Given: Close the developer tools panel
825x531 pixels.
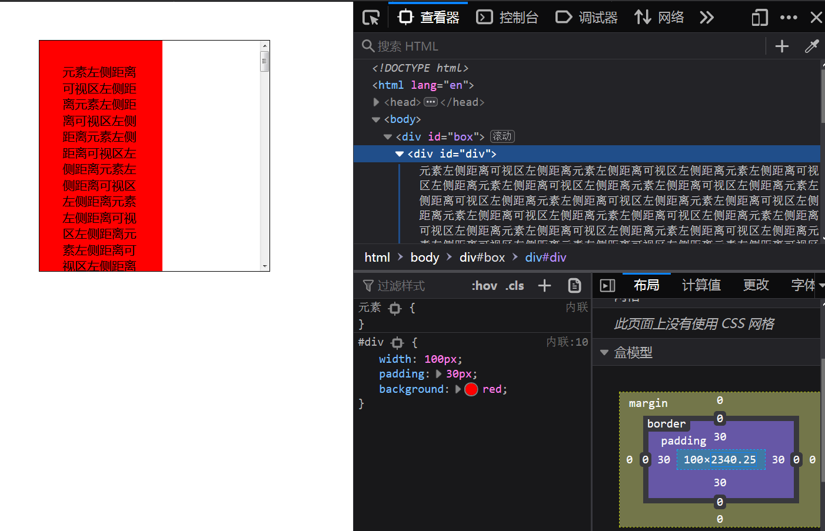Looking at the screenshot, I should click(x=816, y=18).
